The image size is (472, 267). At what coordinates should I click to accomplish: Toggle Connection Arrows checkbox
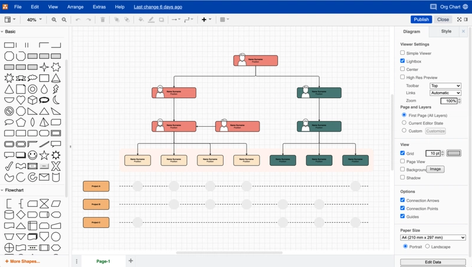click(x=402, y=200)
